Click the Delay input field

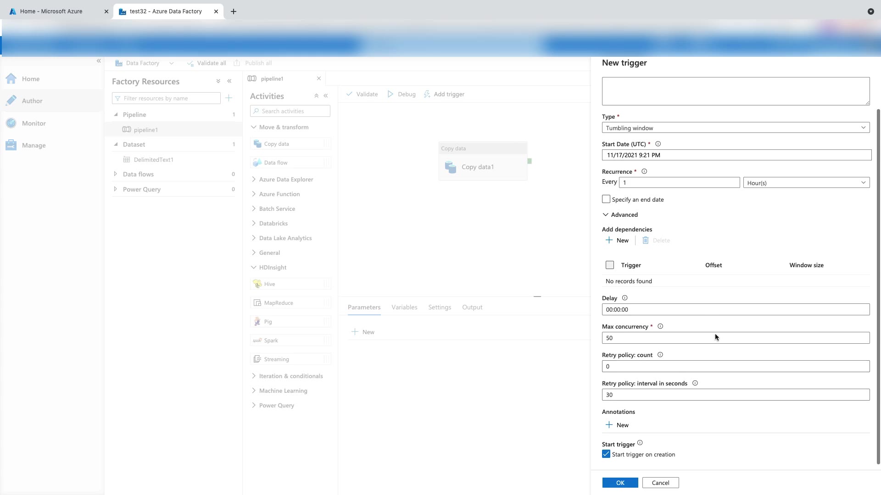click(x=736, y=309)
